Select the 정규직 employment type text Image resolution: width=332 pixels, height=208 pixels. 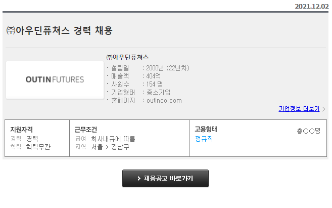tap(204, 139)
